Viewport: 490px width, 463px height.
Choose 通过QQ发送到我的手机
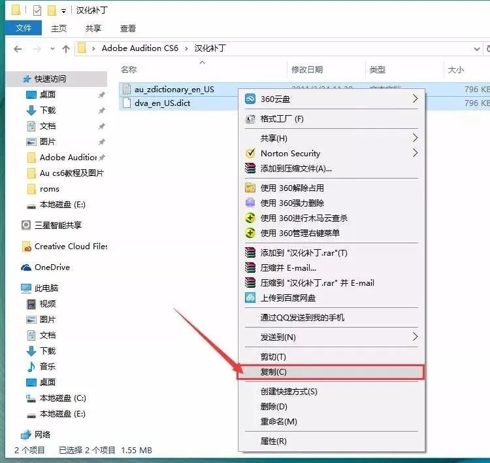coord(331,318)
